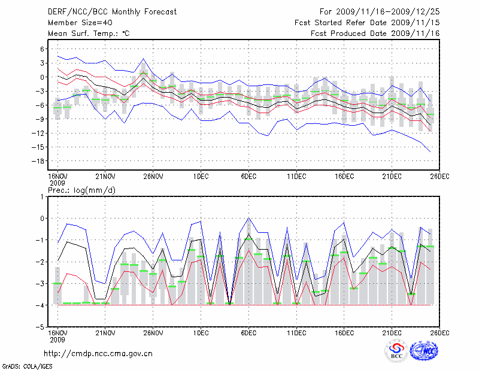Viewport: 479px width, 370px height.
Task: Click 26DEC on the precipitation chart axis
Action: point(439,332)
